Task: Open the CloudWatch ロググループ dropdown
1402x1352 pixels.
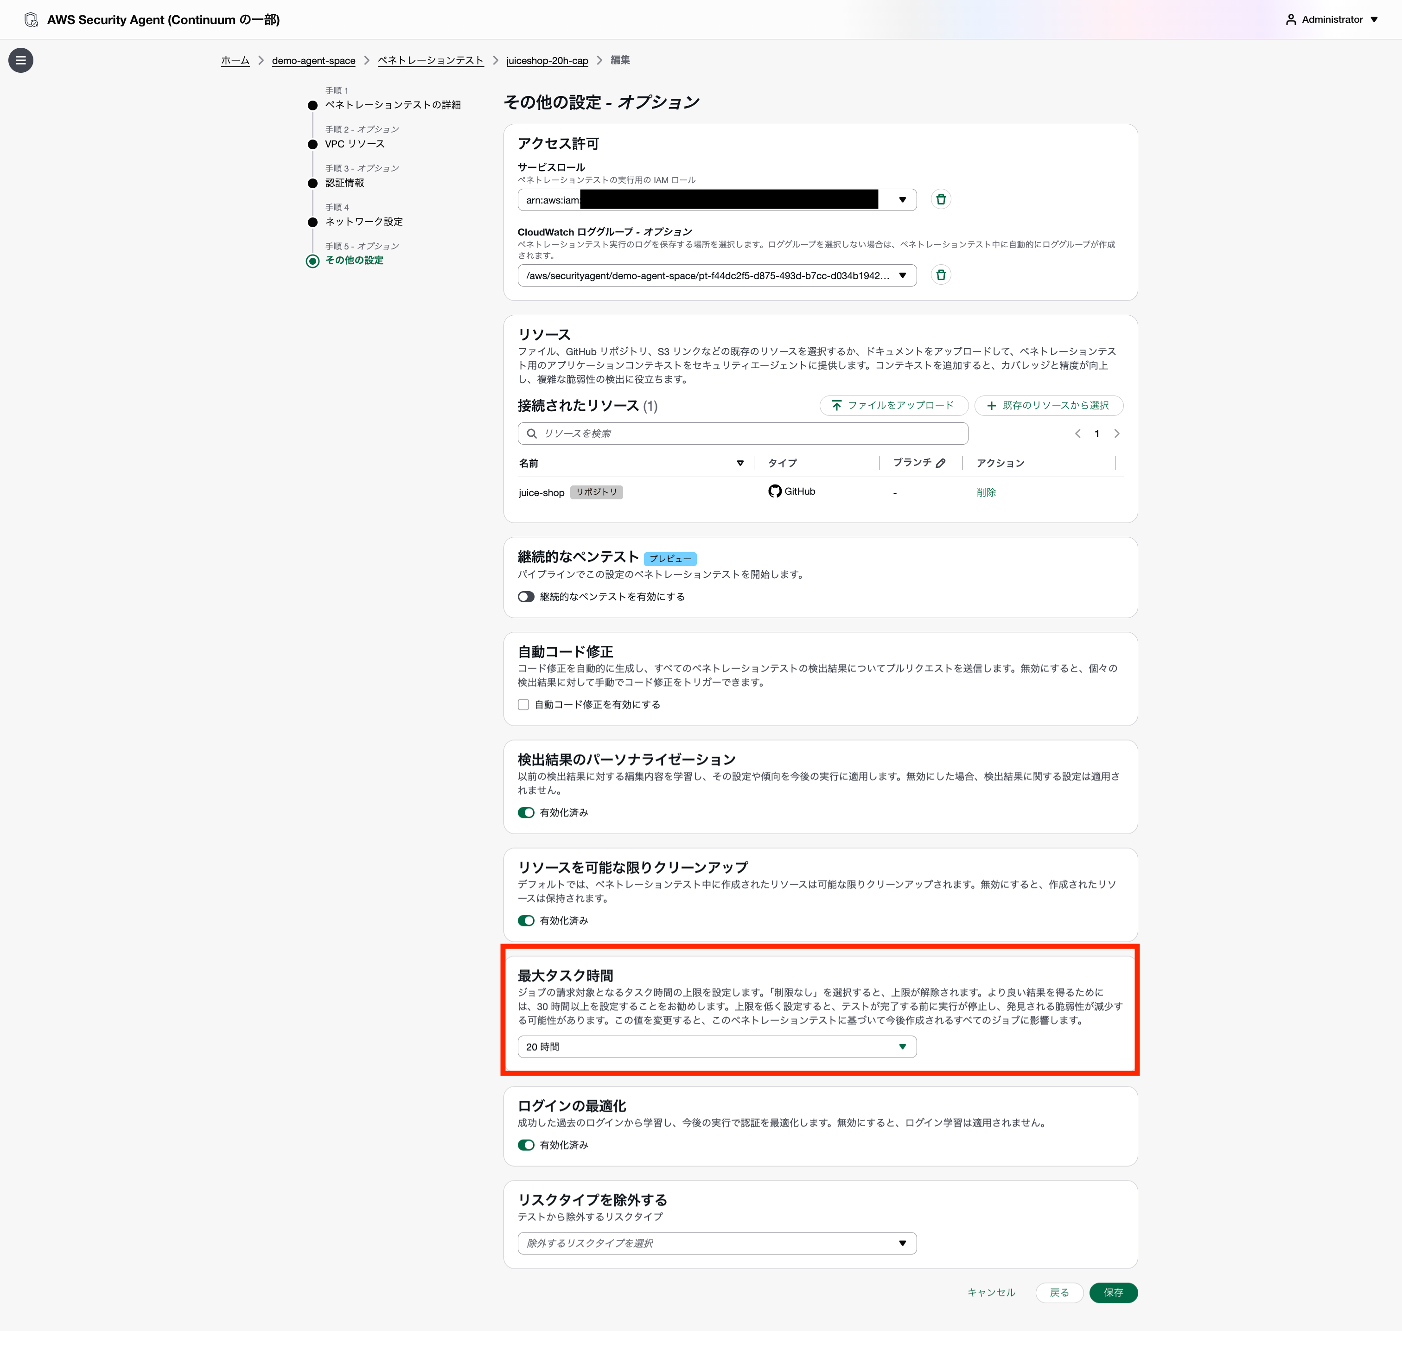Action: 717,275
